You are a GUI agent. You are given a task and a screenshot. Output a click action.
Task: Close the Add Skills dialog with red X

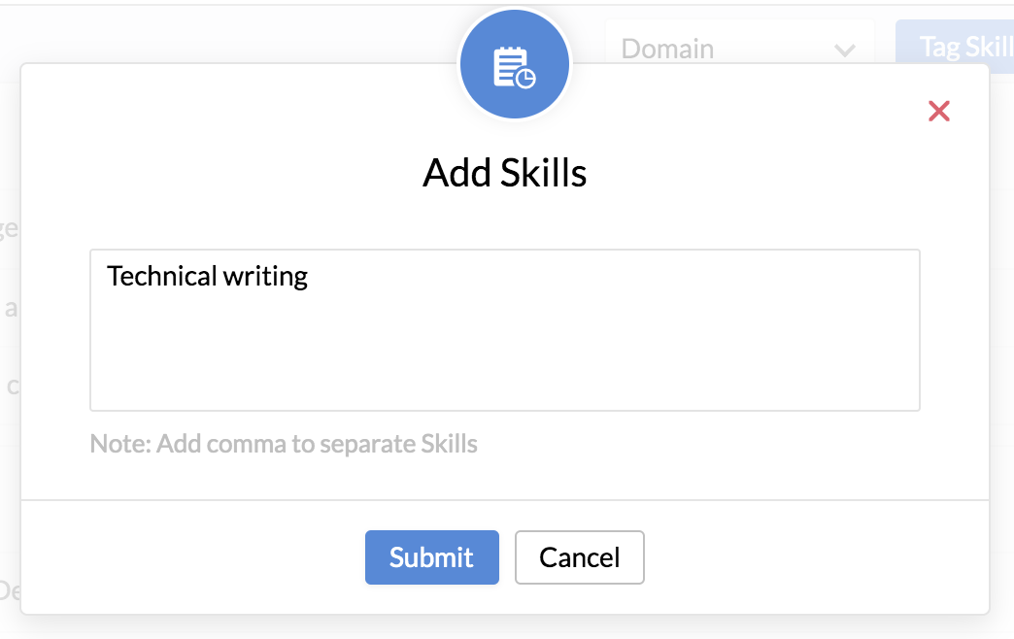939,112
